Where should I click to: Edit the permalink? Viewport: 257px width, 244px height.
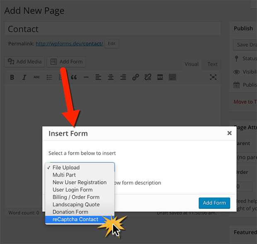(112, 44)
